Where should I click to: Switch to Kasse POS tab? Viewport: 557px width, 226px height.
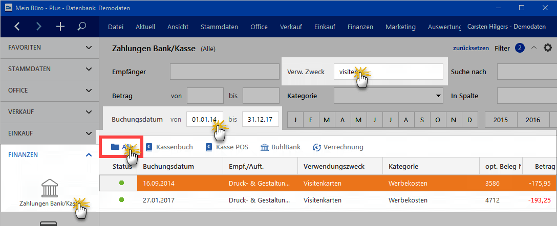click(x=227, y=147)
